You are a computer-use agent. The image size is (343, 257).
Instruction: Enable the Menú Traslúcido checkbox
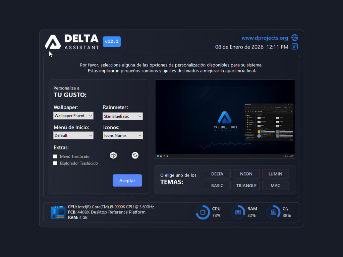pos(55,156)
